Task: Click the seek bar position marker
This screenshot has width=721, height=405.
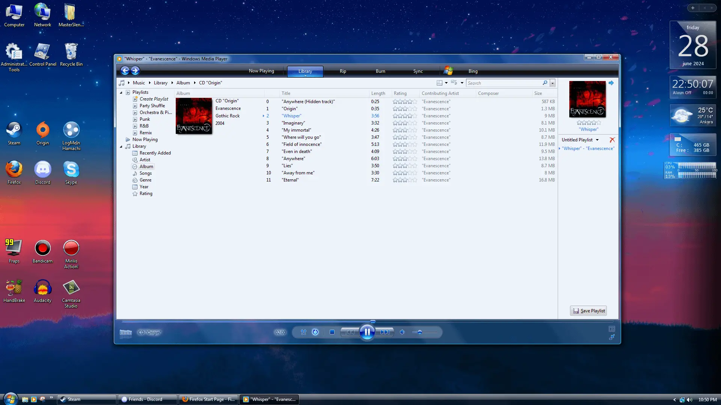Action: click(373, 322)
